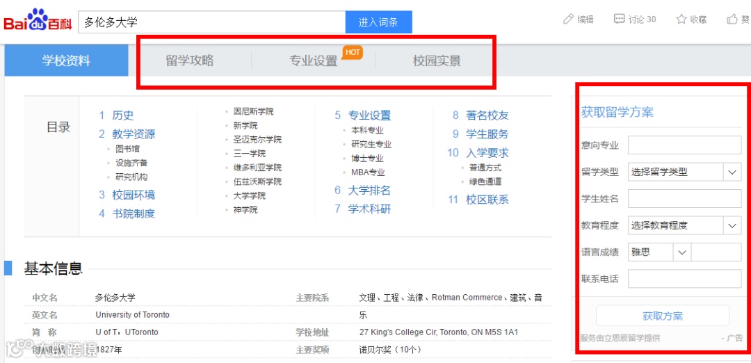
Task: Open the 伍兹沃斯学院 entry
Action: click(x=257, y=182)
